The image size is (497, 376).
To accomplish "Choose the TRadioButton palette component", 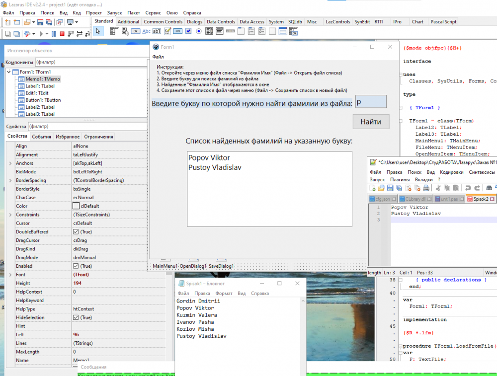I will [199, 31].
